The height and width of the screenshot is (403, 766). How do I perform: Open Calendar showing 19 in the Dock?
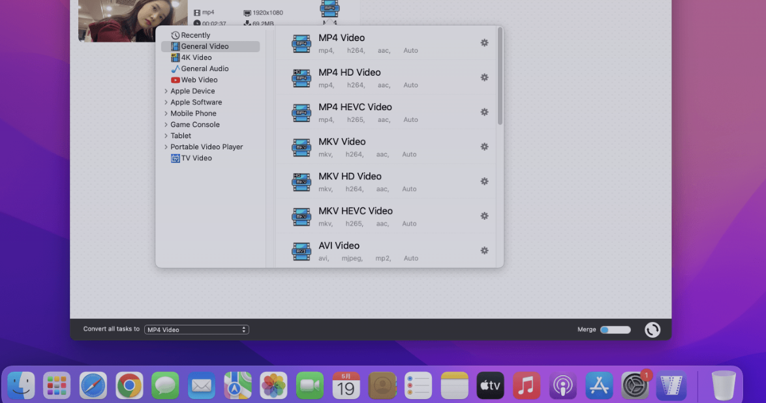pyautogui.click(x=346, y=385)
